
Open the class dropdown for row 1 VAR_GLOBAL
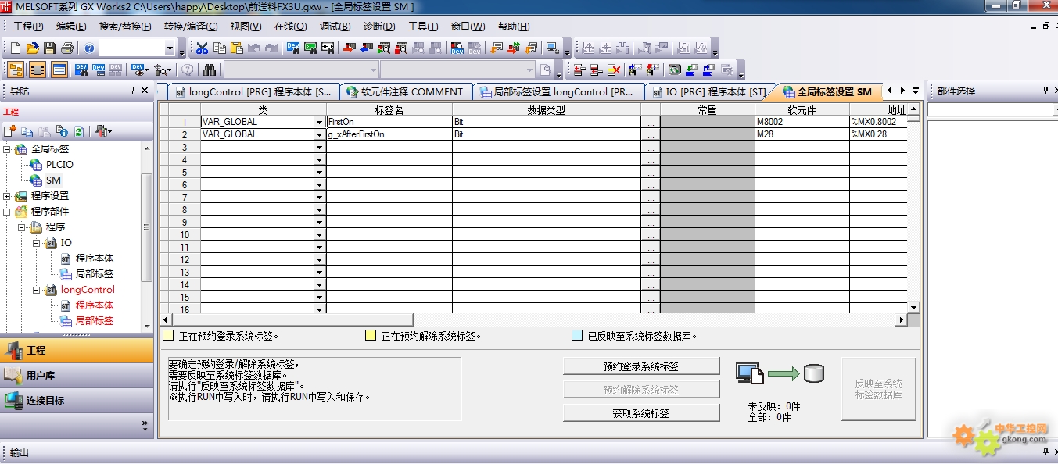coord(319,123)
